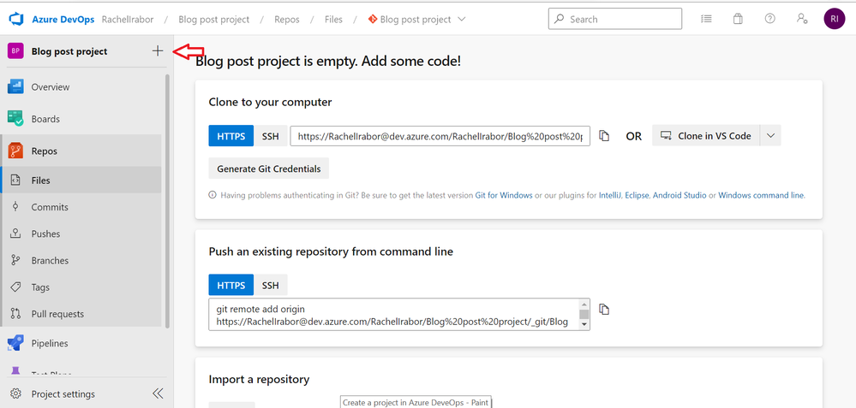Click Clone in VS Code button
The height and width of the screenshot is (408, 856).
tap(706, 136)
